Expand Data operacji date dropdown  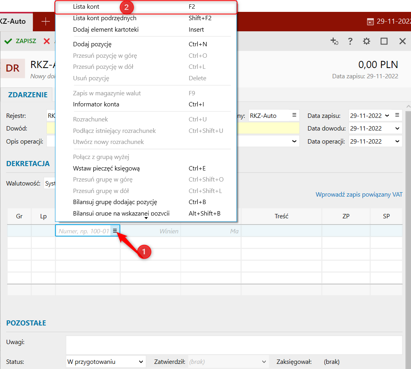click(398, 141)
